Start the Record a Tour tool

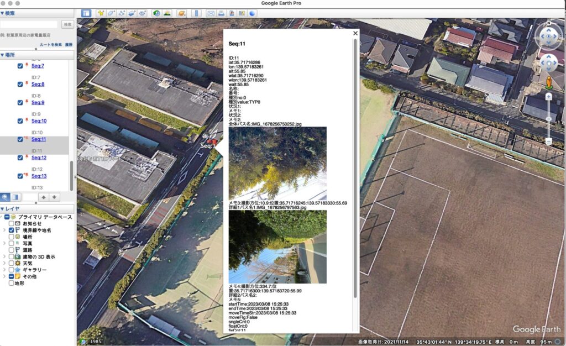coord(142,13)
